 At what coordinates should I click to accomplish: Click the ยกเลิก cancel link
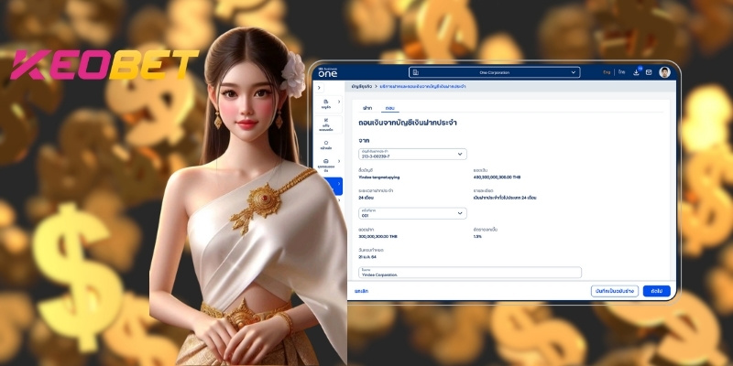coord(361,291)
